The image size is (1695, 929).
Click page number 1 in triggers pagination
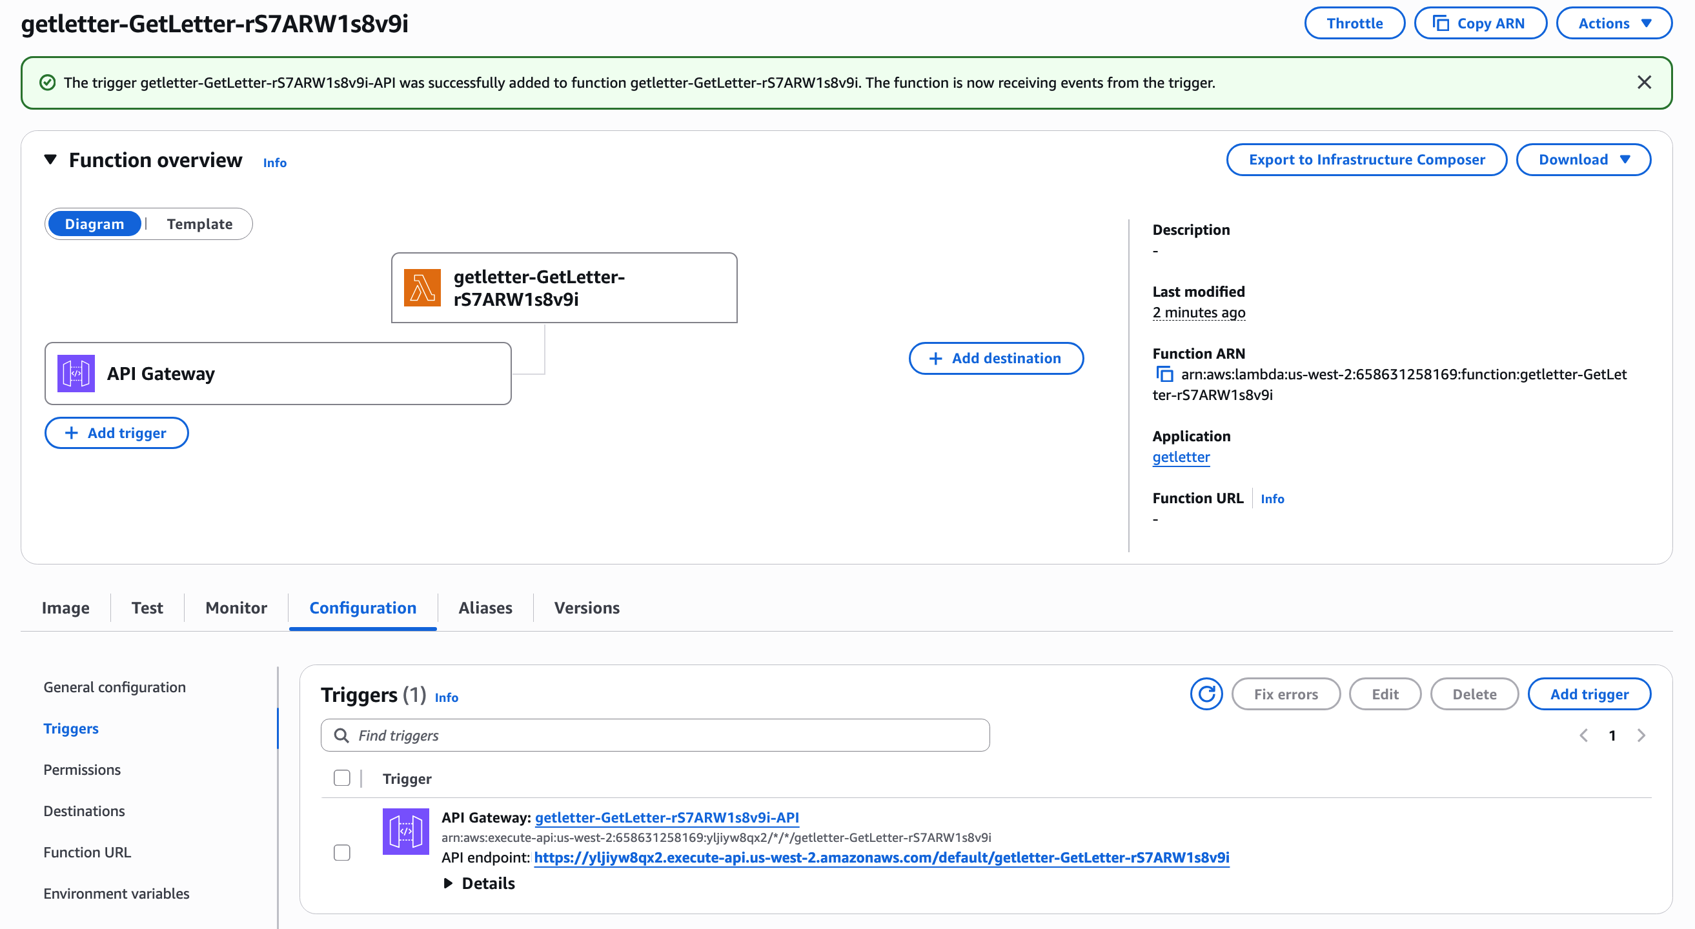coord(1612,735)
